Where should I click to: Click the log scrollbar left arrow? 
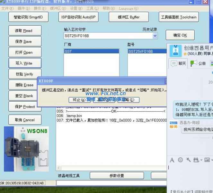coord(59,168)
